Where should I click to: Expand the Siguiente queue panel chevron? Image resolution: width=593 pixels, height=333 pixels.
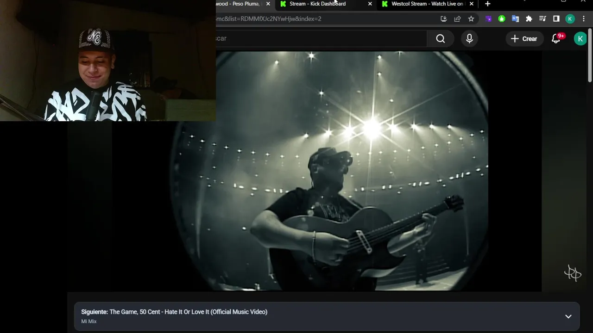tap(568, 316)
